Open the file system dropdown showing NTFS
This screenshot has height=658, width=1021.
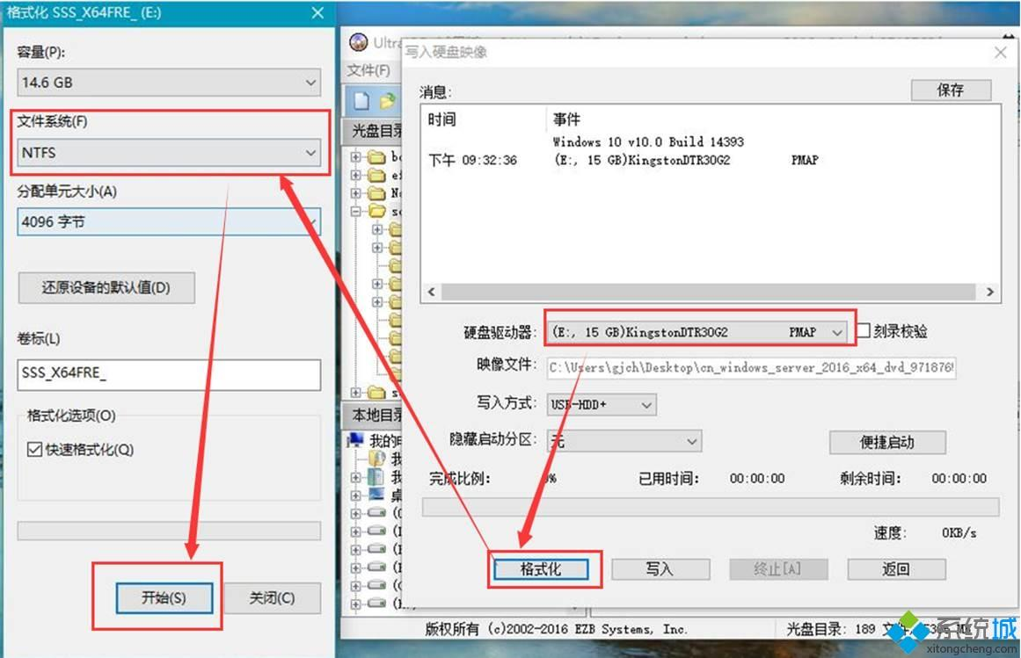pos(169,152)
